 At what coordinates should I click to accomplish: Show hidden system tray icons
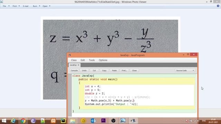(183, 121)
